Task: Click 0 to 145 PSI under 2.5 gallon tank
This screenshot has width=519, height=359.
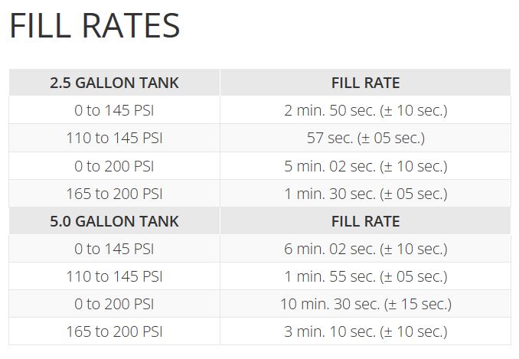Action: pyautogui.click(x=114, y=110)
